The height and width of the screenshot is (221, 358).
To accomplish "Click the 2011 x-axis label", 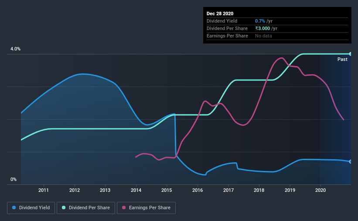I will (x=43, y=190).
